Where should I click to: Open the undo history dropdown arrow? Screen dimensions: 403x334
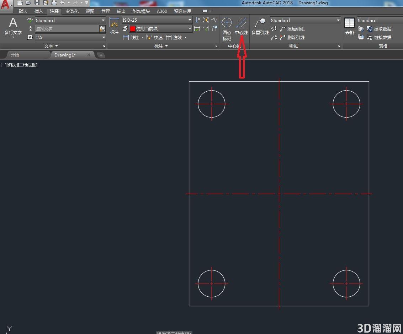(x=69, y=3)
